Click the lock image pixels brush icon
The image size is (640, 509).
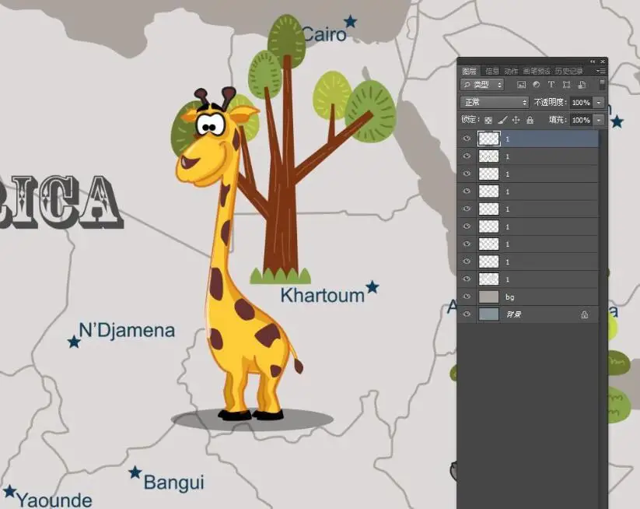coord(502,120)
